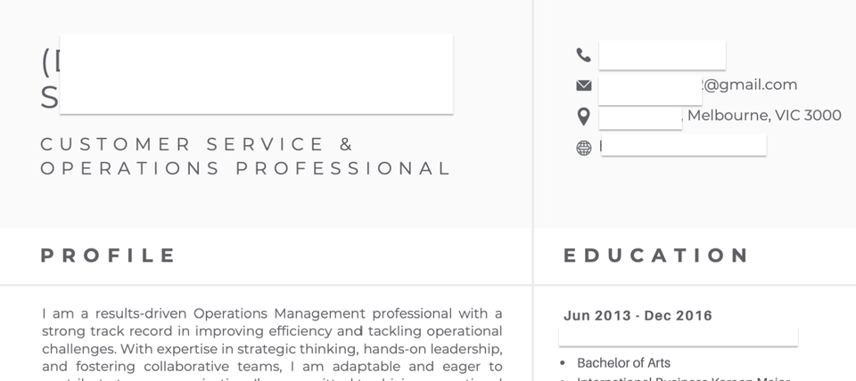Click the Jun 2013 - Dec 2016 date
Image resolution: width=856 pixels, height=381 pixels.
(638, 316)
